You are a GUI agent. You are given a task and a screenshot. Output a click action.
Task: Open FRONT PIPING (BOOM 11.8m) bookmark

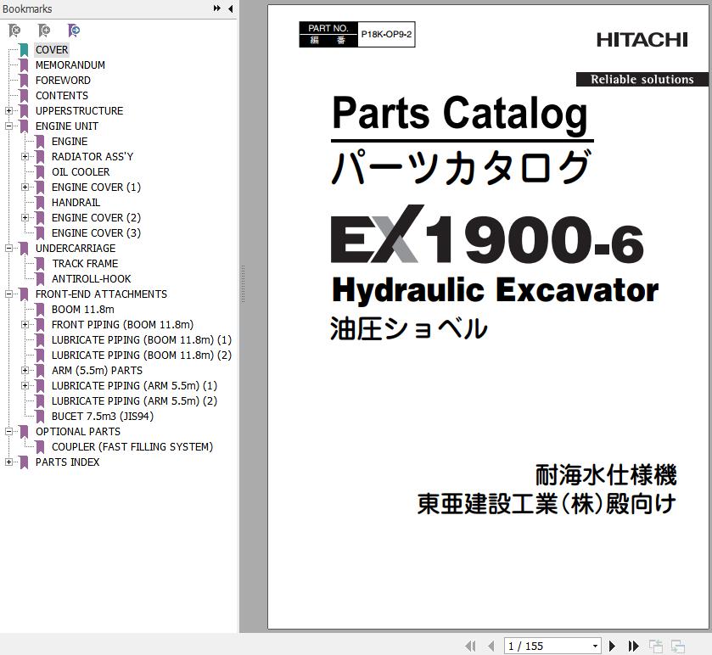tap(122, 325)
